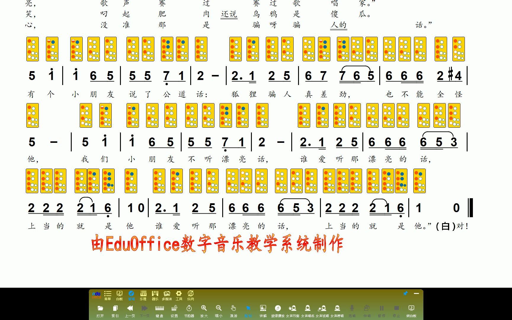
Task: Click red EduOffice数字音乐教学系统制作 caption
Action: pos(217,244)
